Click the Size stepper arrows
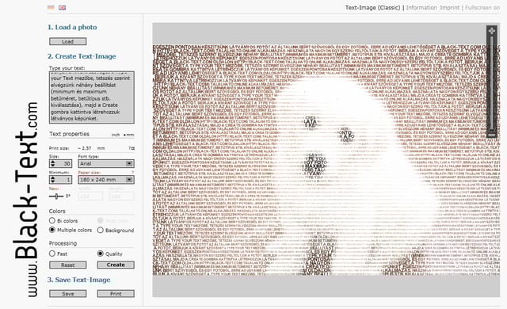The width and height of the screenshot is (507, 309). [x=53, y=163]
